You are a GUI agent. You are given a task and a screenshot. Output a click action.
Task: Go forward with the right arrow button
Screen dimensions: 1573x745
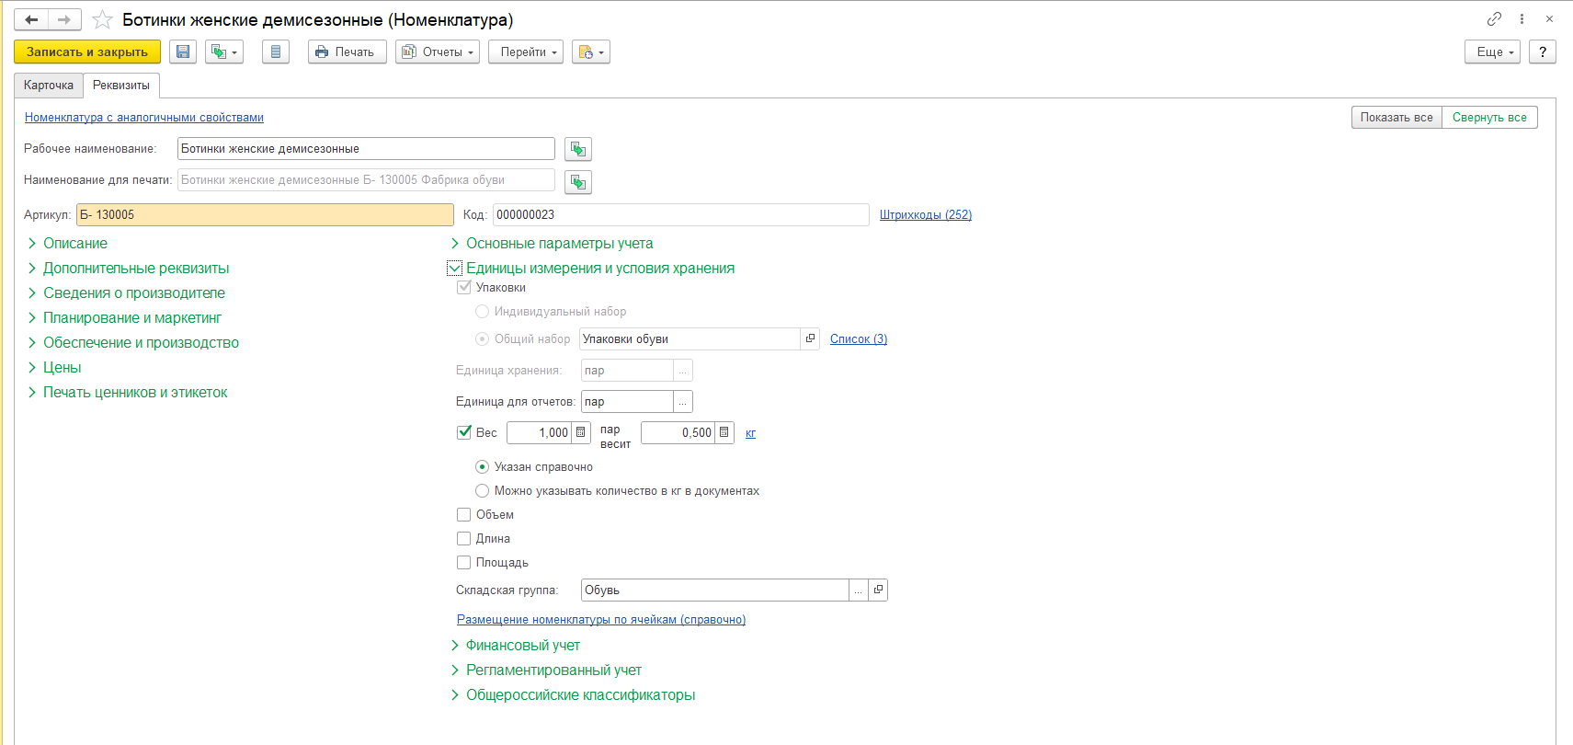tap(64, 19)
